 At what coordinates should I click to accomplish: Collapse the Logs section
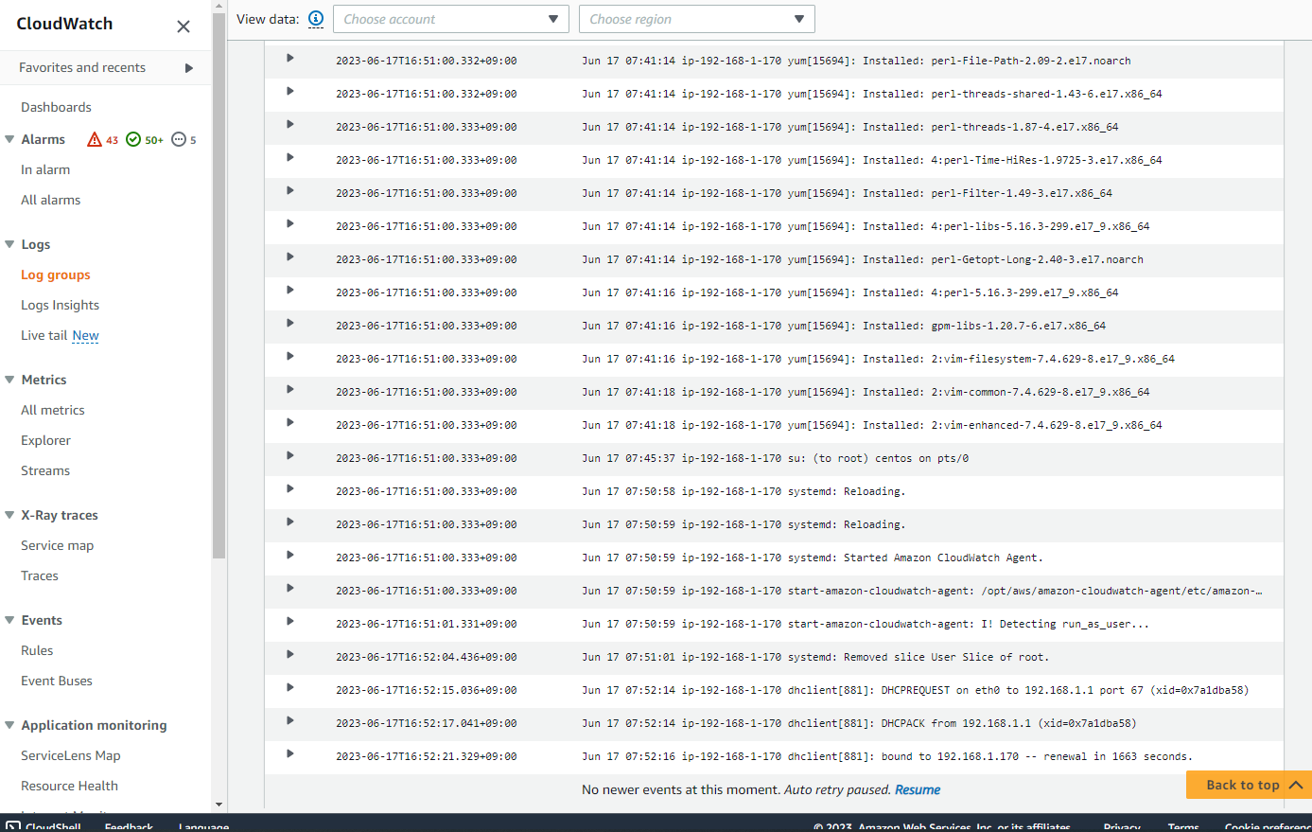coord(9,244)
